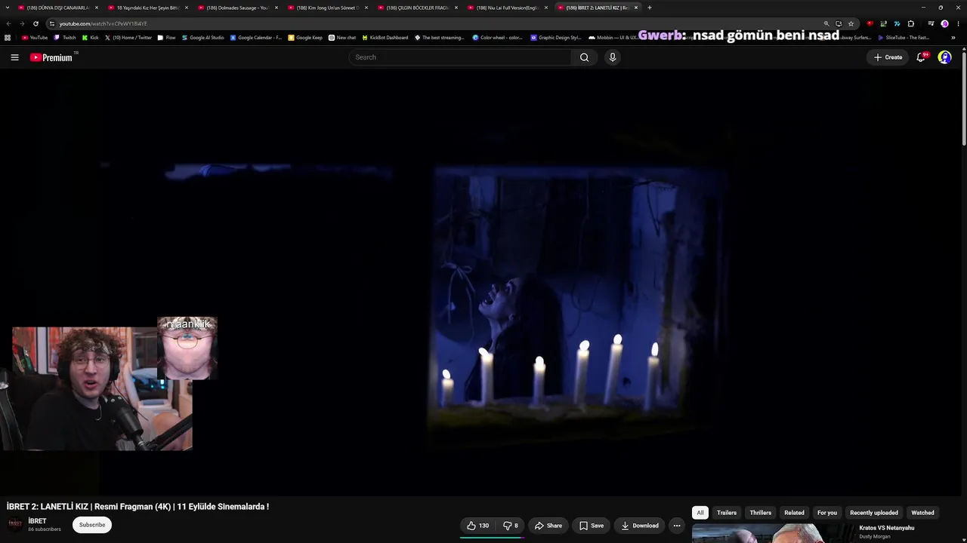Open the Flow bookmark folder
The image size is (967, 543).
[167, 37]
